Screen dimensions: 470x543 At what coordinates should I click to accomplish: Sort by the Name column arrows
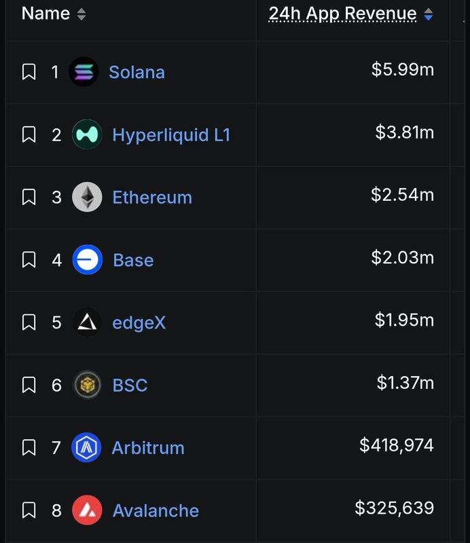(82, 14)
